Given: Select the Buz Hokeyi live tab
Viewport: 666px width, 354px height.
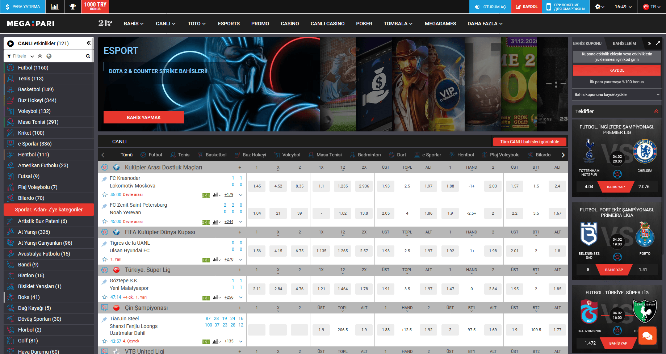Looking at the screenshot, I should tap(250, 155).
